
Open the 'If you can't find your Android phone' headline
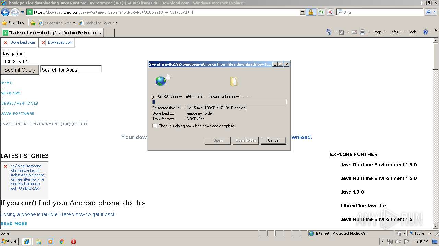pyautogui.click(x=73, y=203)
